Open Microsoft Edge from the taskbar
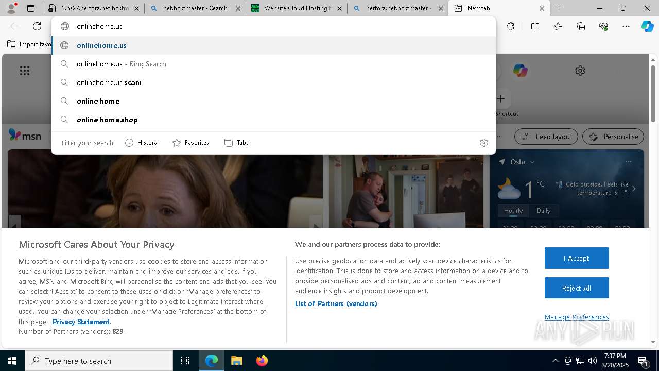Image resolution: width=659 pixels, height=371 pixels. (212, 361)
